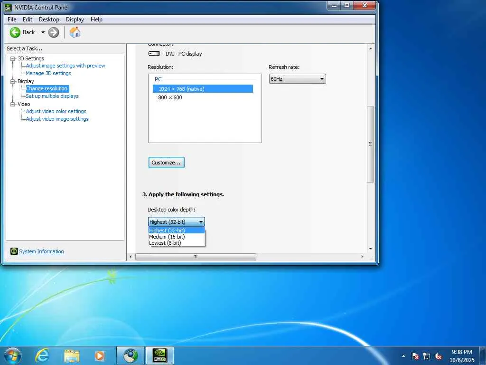The height and width of the screenshot is (365, 486).
Task: Click the 3D Settings tree label
Action: point(31,58)
